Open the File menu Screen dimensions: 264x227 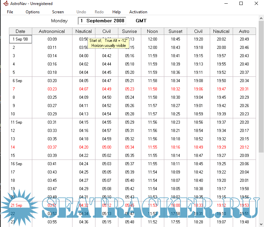click(10, 12)
